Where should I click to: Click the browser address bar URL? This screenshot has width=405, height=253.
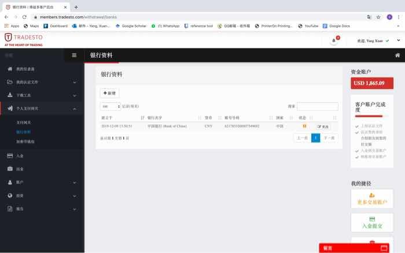(78, 17)
